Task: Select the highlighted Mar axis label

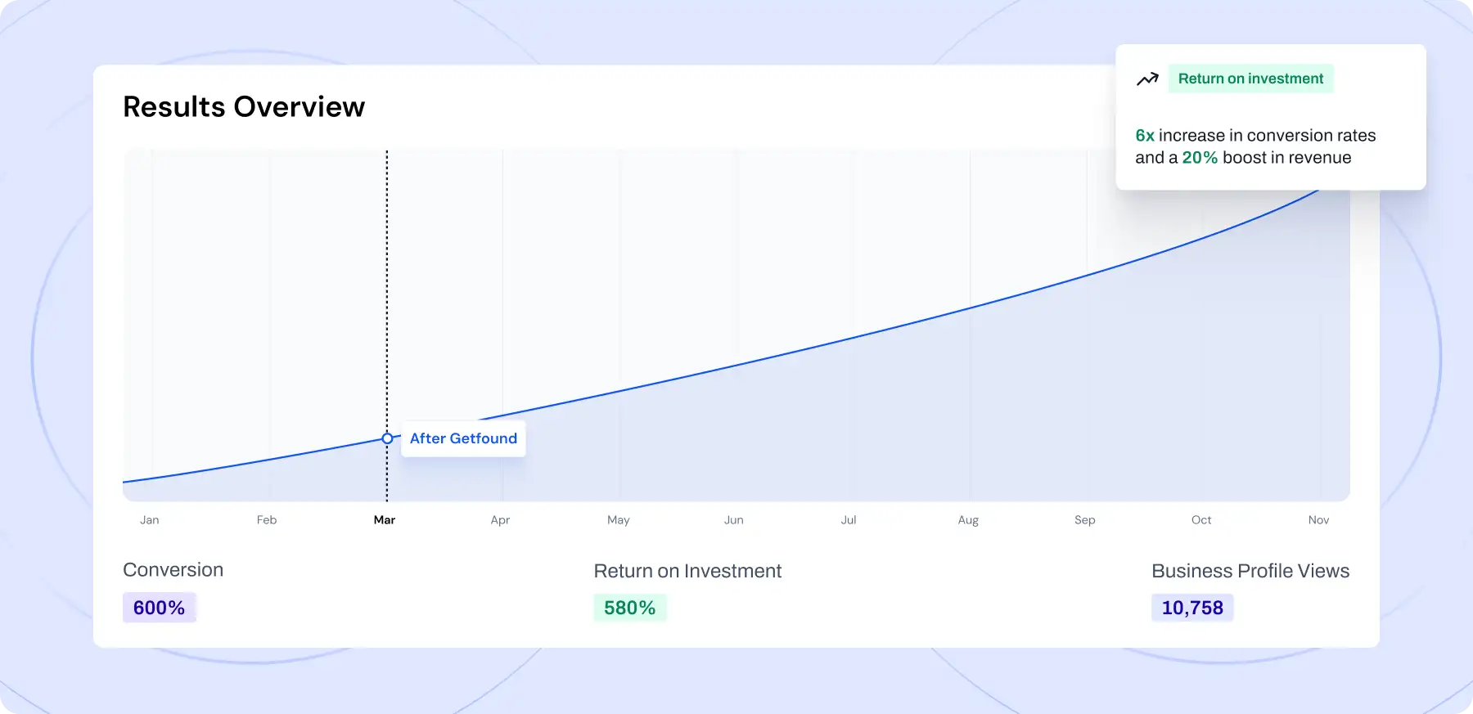Action: pyautogui.click(x=385, y=520)
